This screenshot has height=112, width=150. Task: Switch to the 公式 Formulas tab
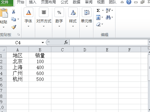point(64,2)
